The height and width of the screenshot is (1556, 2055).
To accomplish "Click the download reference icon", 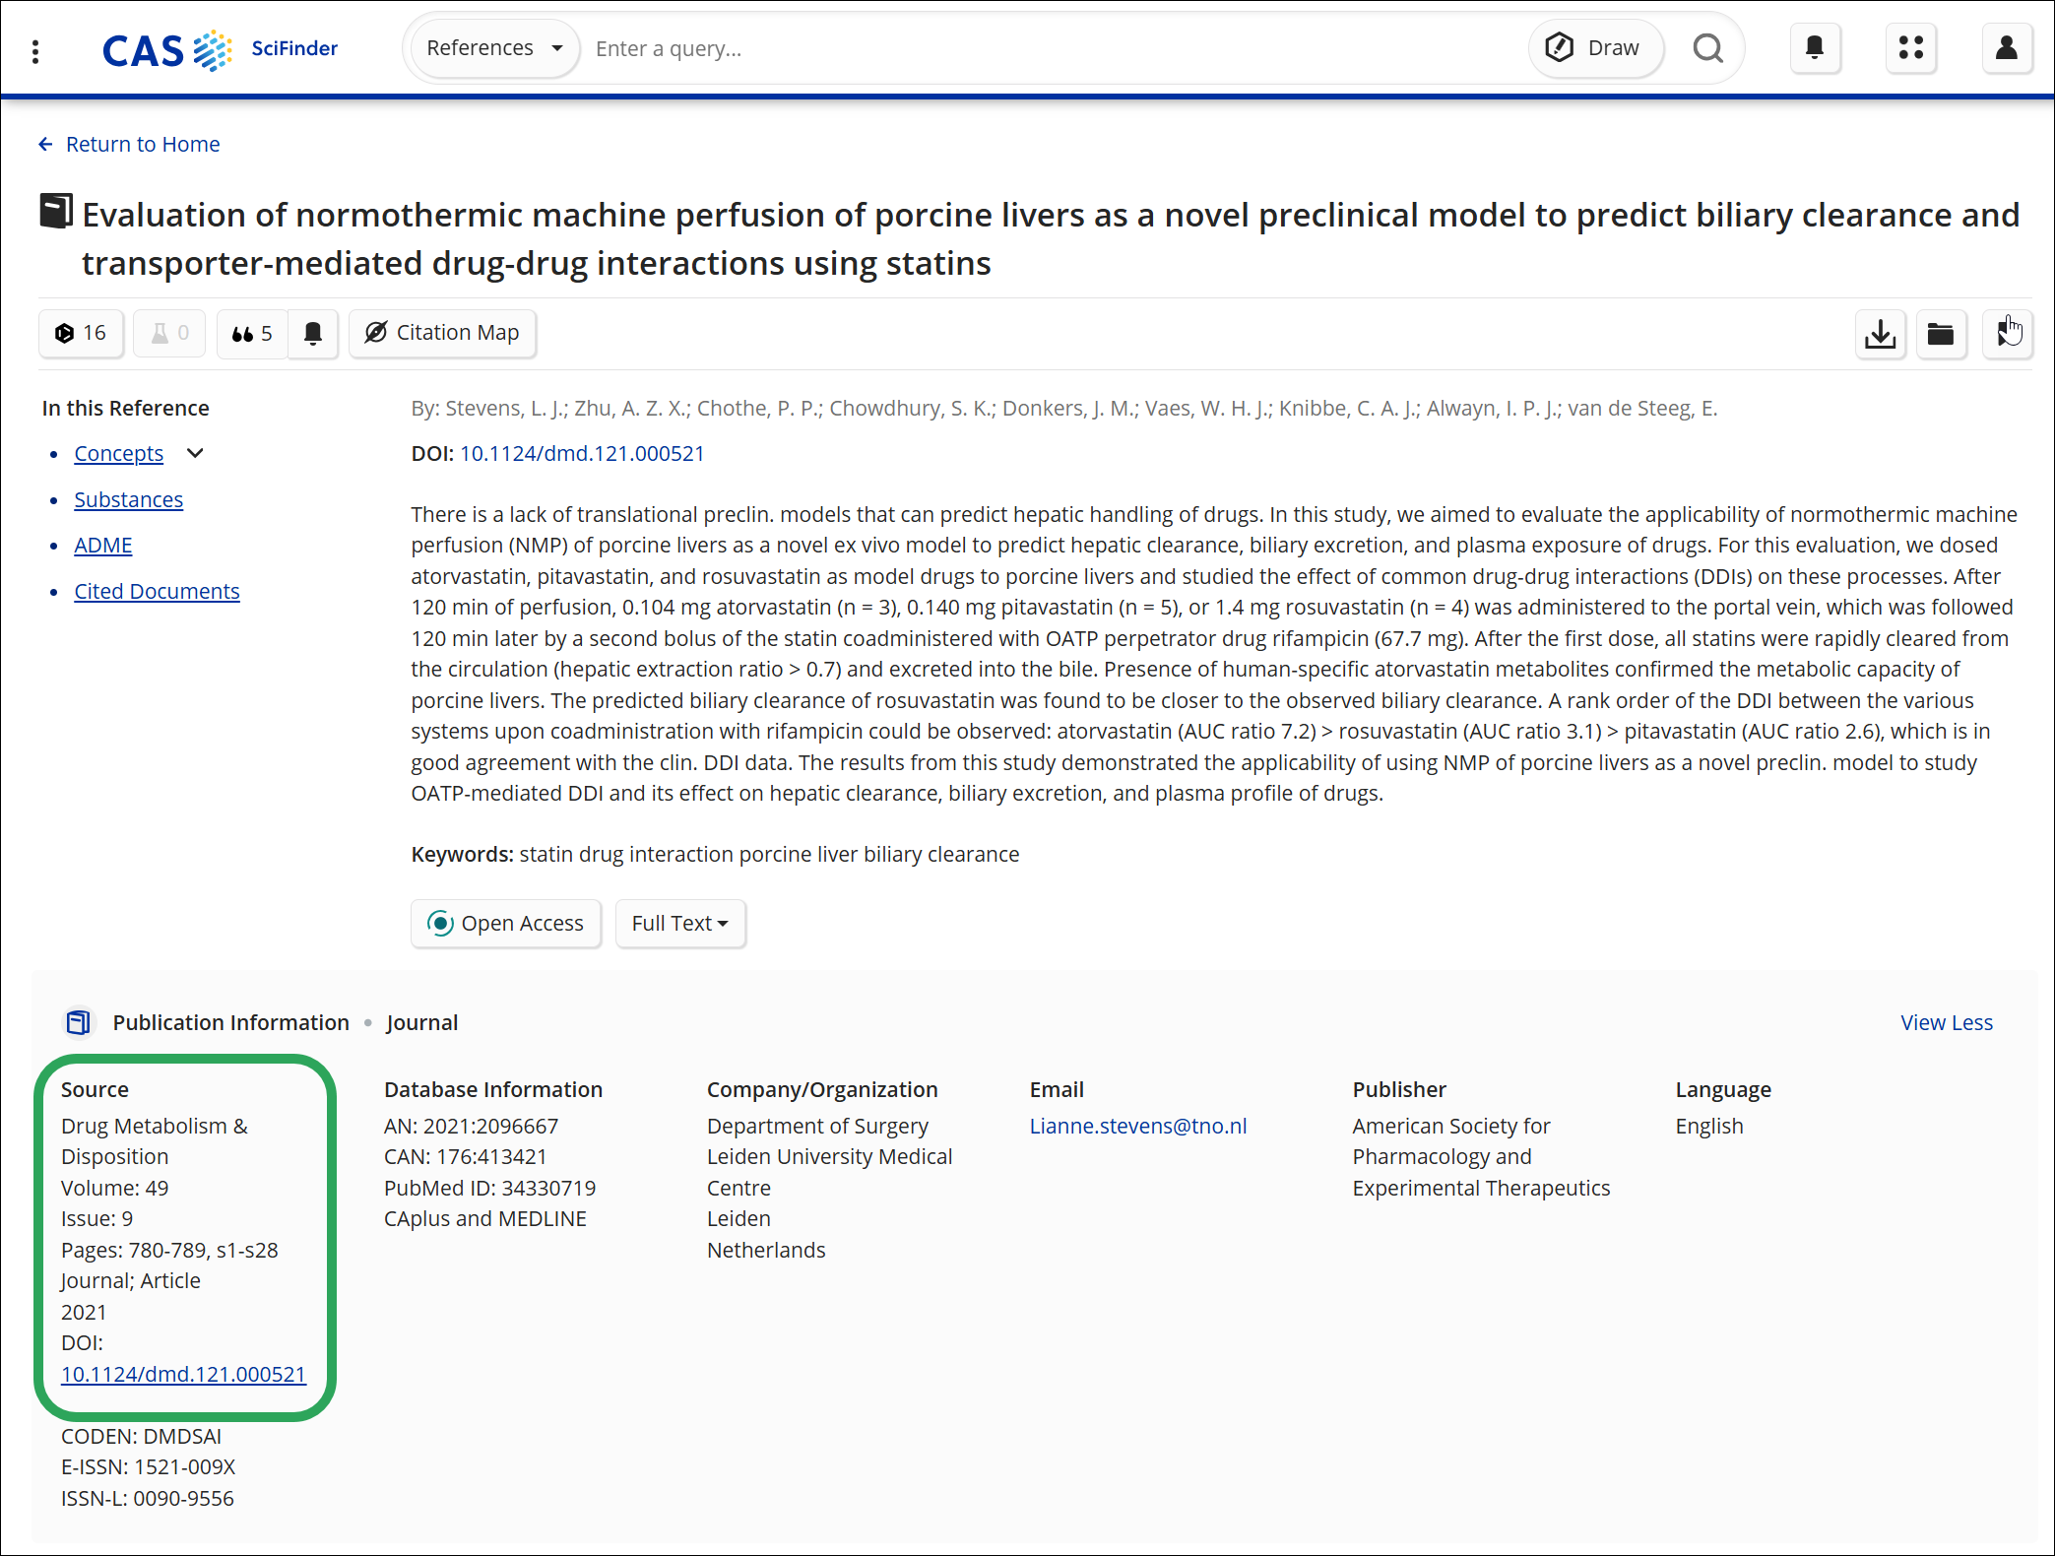I will pyautogui.click(x=1881, y=334).
